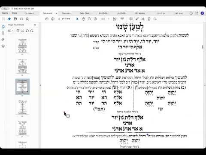
Task: Select the fourth page thumbnail
Action: (x=22, y=107)
